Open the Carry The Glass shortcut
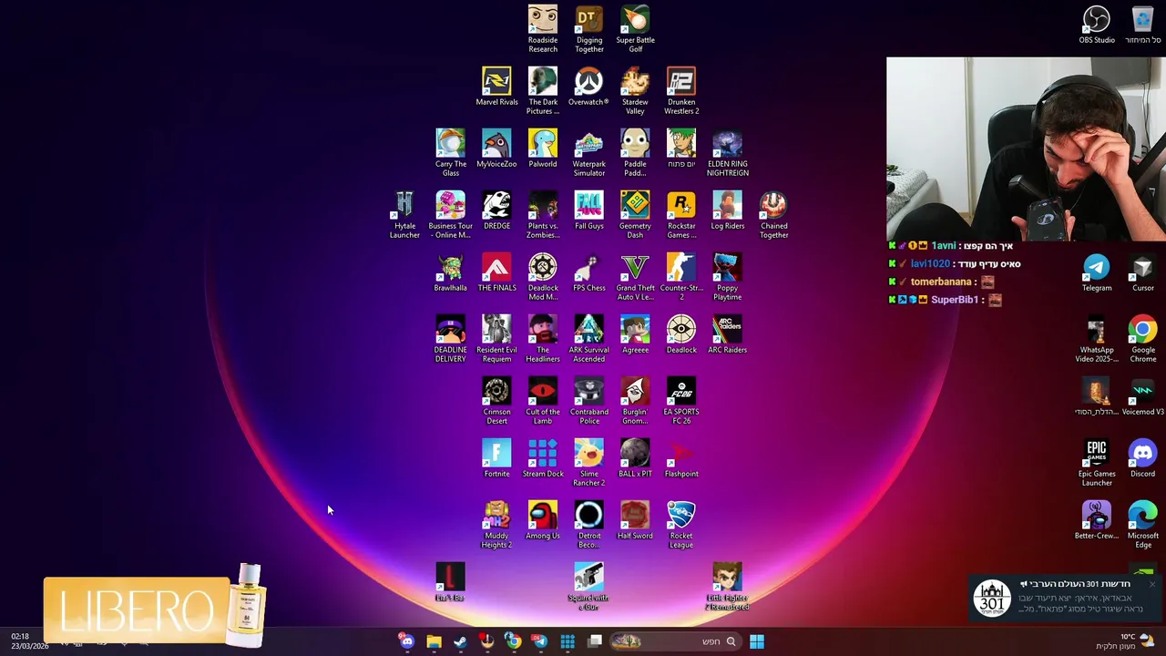The width and height of the screenshot is (1166, 656). 450,153
